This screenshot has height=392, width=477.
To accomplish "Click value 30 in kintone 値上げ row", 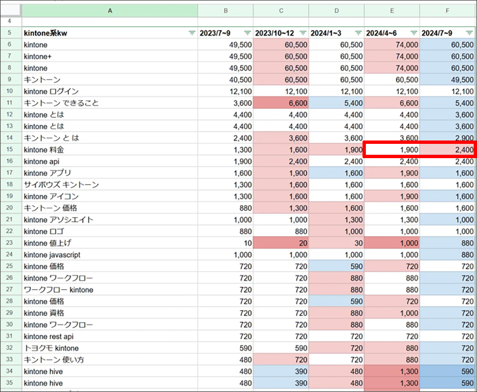I will [336, 243].
